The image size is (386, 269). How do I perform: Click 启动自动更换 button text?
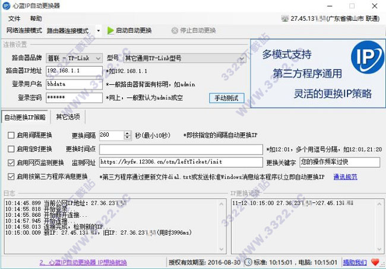(134, 30)
